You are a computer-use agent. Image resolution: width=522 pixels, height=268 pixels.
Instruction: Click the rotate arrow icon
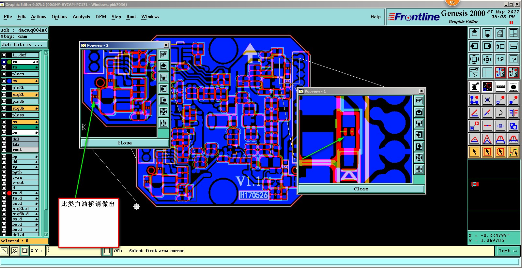tap(500, 113)
